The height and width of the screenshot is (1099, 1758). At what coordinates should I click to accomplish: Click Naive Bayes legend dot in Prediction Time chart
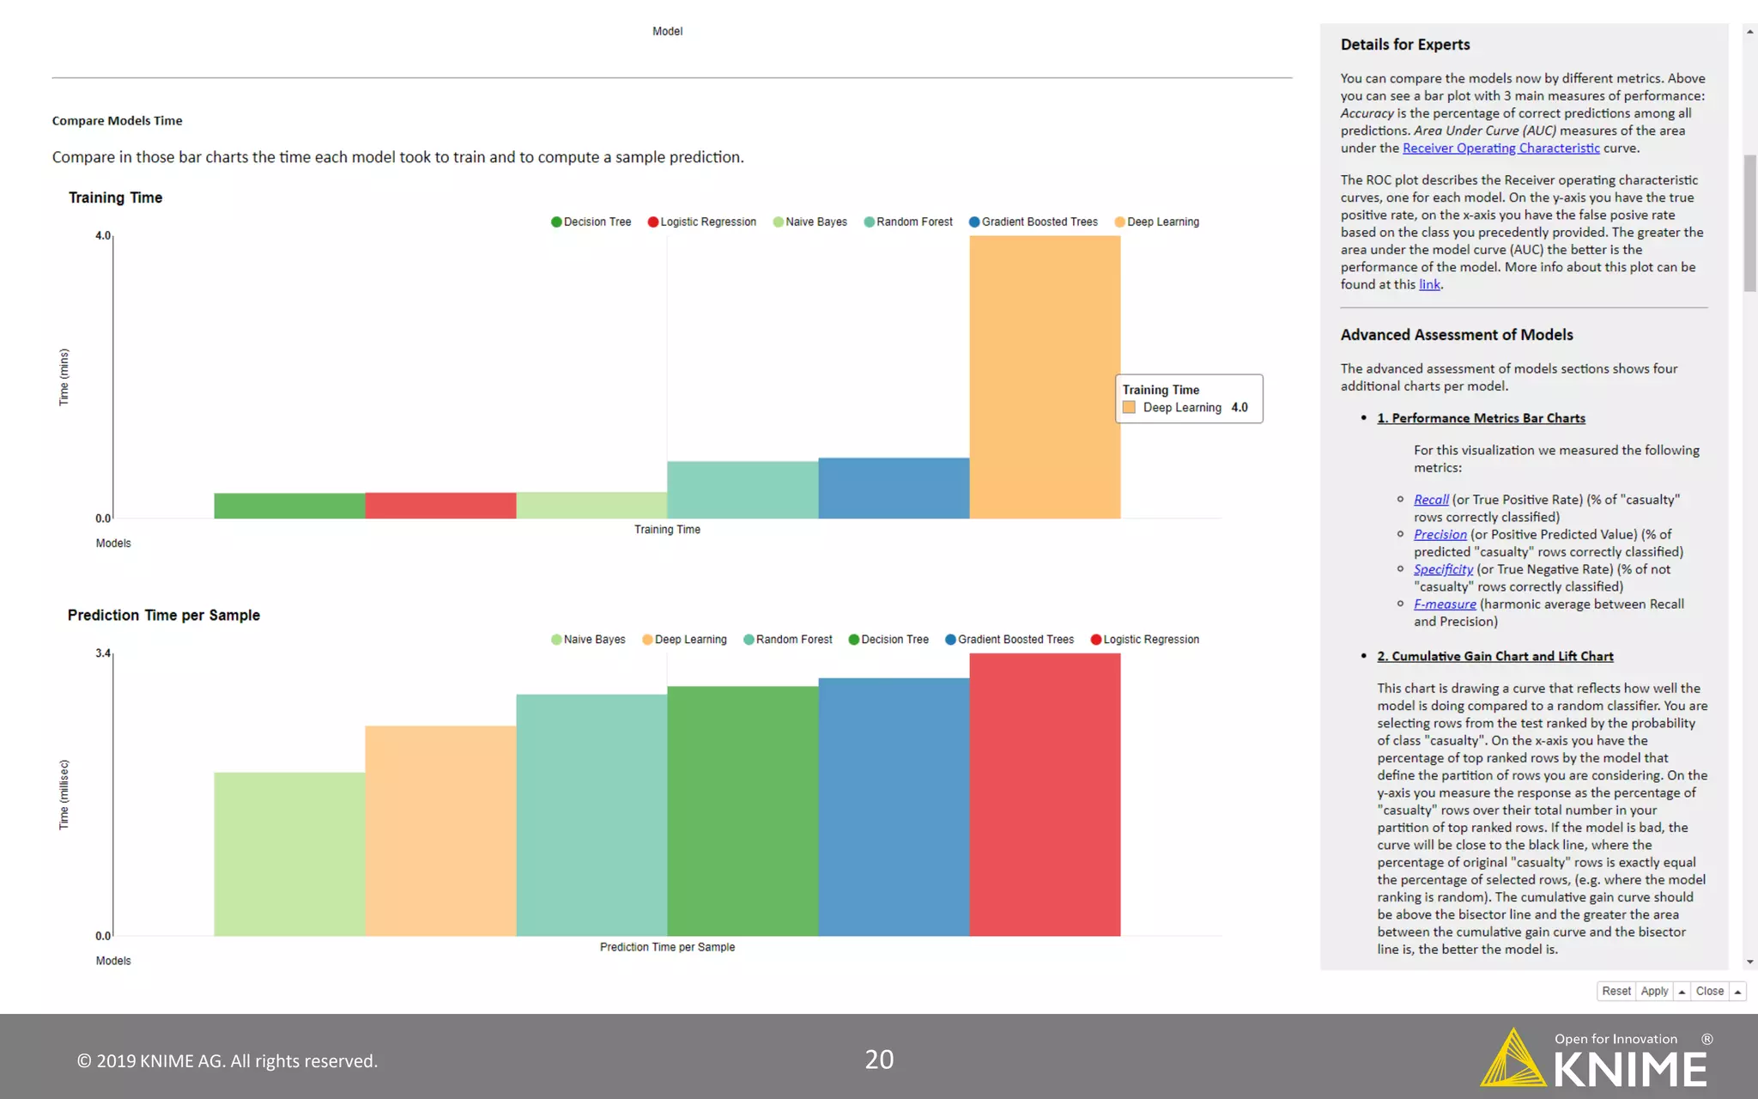coord(556,640)
